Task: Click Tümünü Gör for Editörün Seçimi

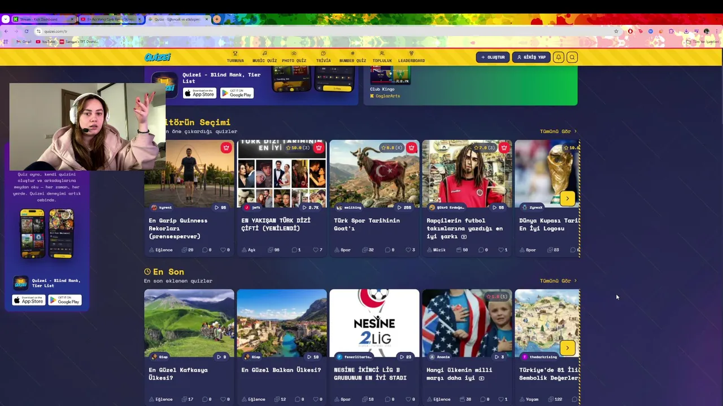Action: (x=558, y=131)
